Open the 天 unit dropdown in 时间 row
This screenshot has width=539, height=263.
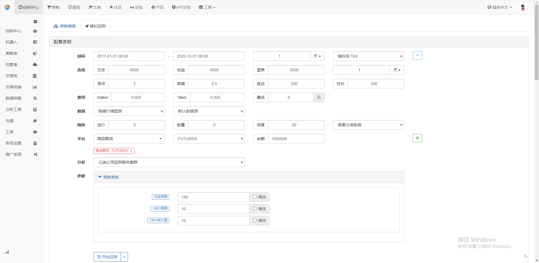click(x=317, y=56)
